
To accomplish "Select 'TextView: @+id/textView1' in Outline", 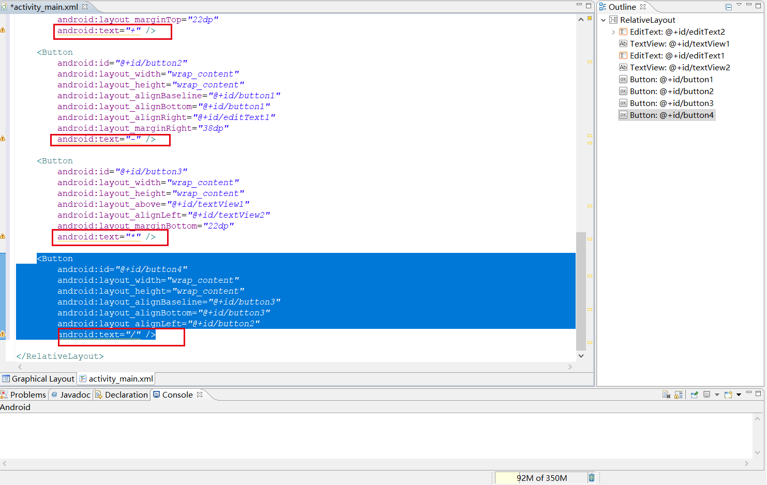I will click(680, 43).
